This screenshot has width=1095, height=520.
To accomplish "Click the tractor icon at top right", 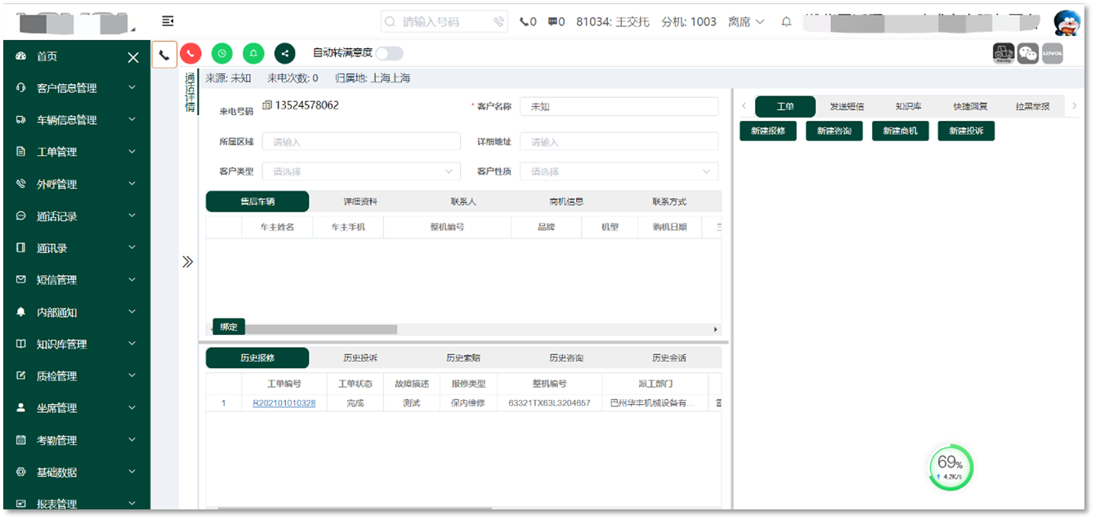I will coord(1003,54).
